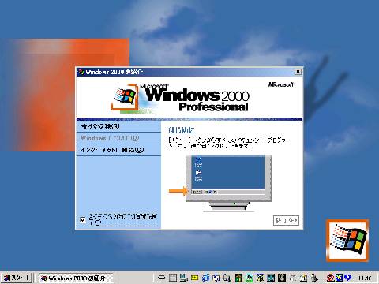379x284 pixels.
Task: Launch Internet Explorer from the taskbar toolbar
Action: coord(205,278)
